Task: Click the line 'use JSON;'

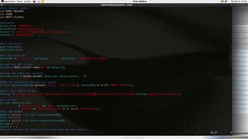Action: click(6, 14)
